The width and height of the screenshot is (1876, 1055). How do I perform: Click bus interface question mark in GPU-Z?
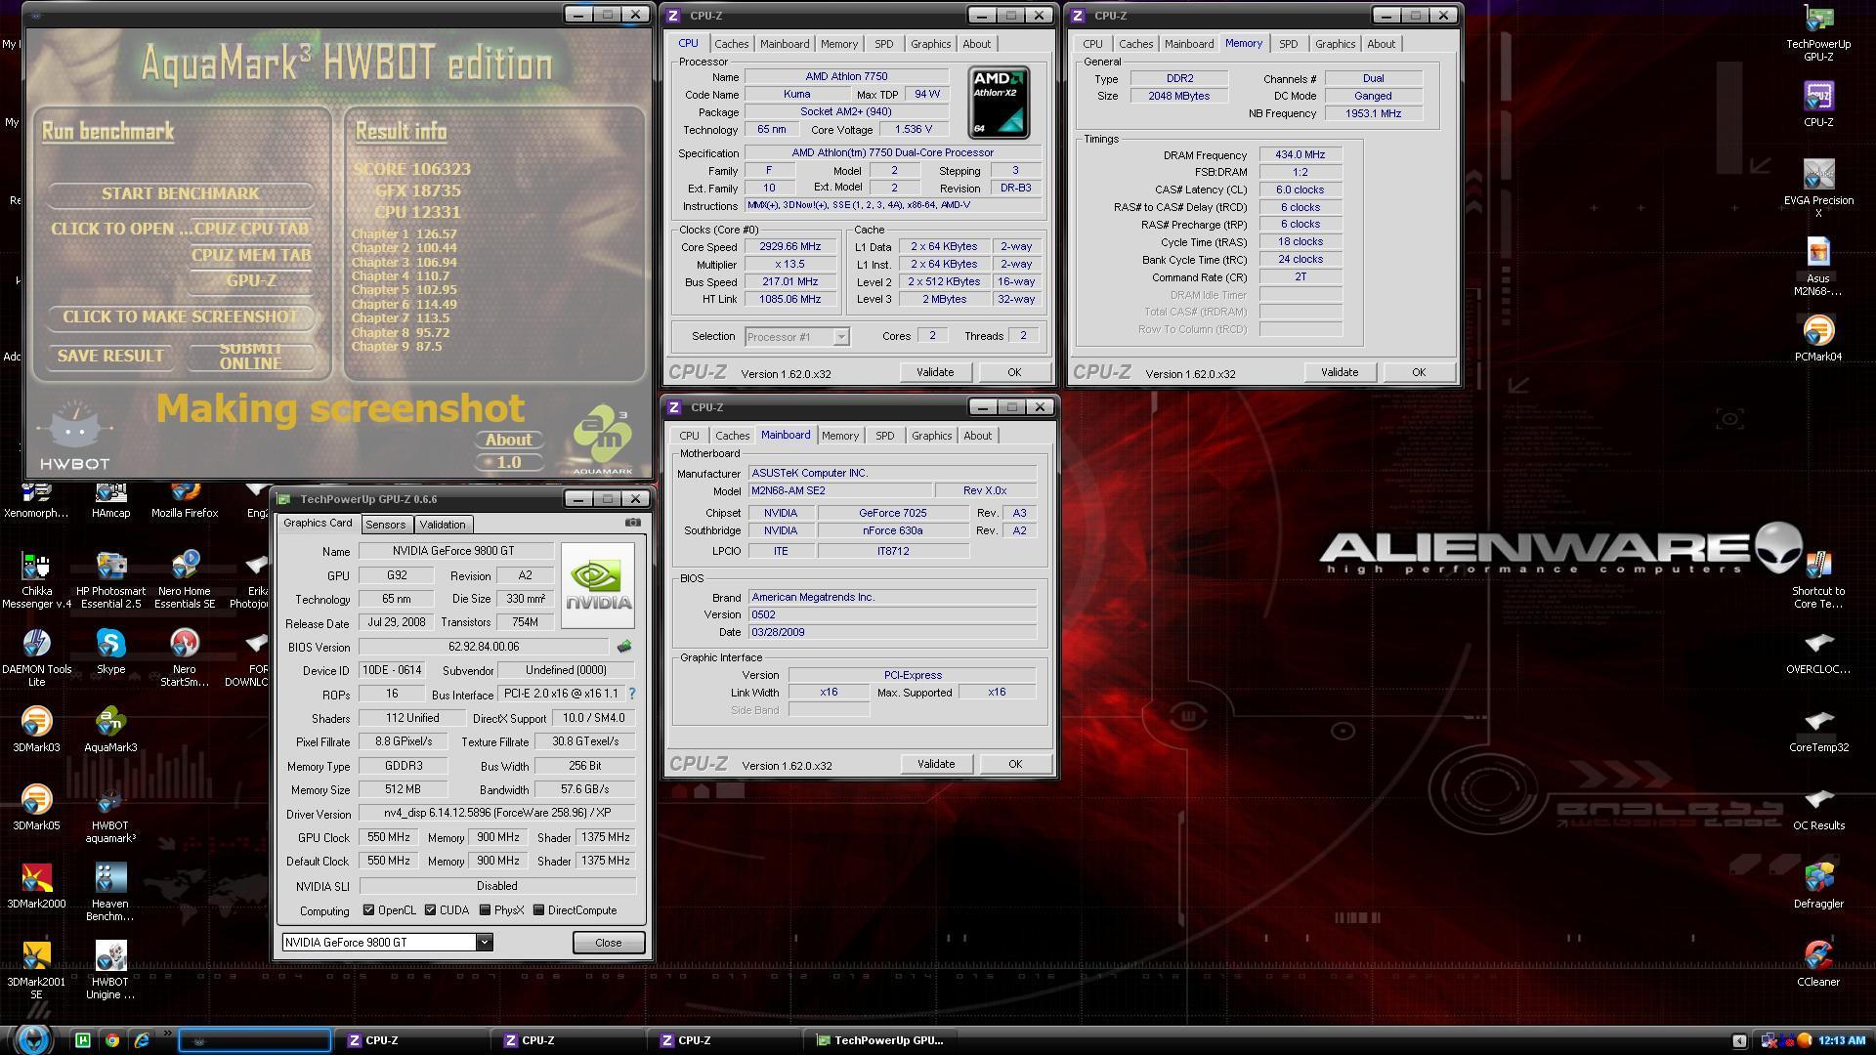631,694
